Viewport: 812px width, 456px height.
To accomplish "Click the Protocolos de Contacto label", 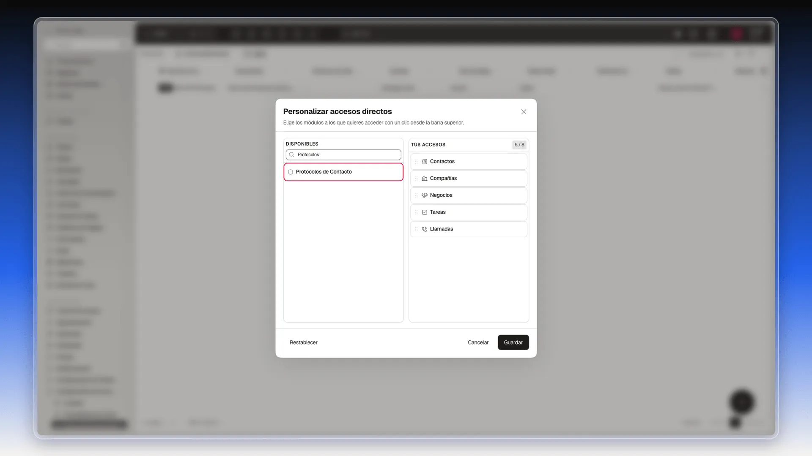I will pos(324,172).
